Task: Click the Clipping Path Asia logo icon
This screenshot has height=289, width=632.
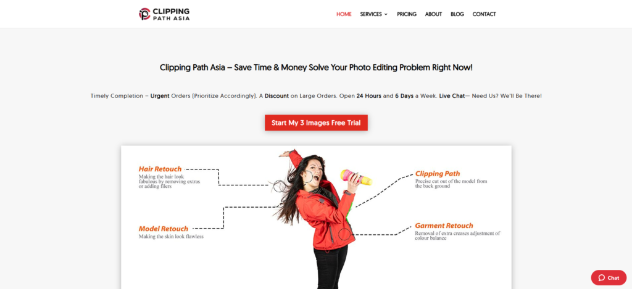Action: (x=144, y=14)
